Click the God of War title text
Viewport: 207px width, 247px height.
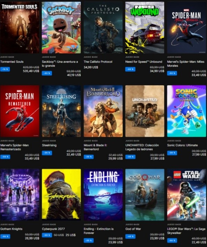133,229
